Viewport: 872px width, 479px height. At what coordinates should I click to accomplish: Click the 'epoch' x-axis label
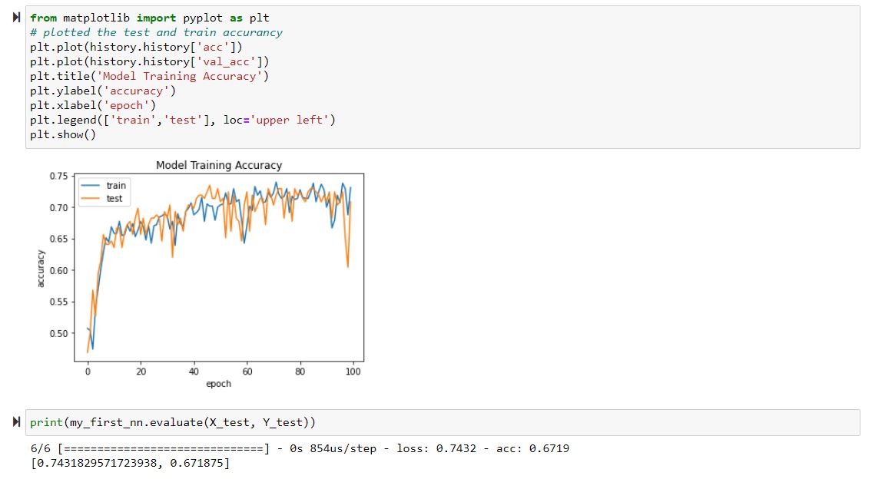coord(218,384)
